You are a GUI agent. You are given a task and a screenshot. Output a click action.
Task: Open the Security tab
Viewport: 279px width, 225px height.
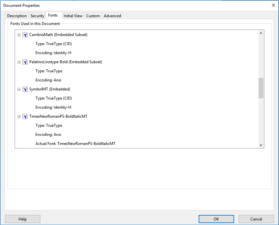[37, 16]
